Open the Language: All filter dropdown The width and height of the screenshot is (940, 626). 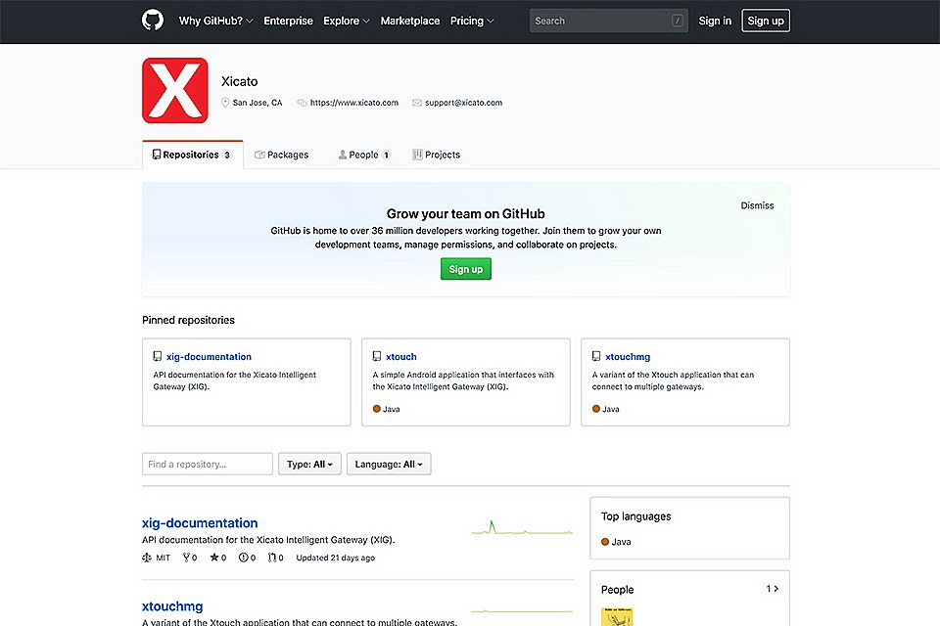(x=389, y=464)
